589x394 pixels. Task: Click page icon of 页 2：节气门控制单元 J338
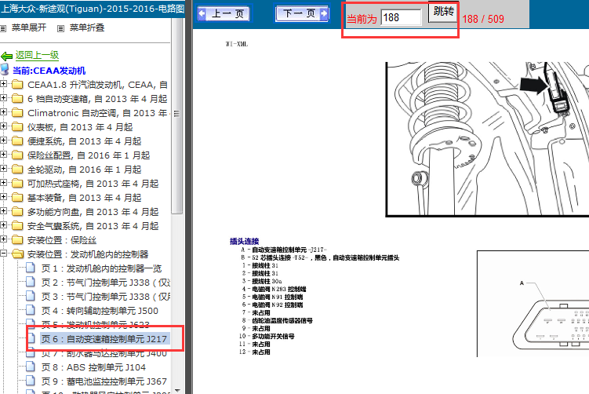31,282
